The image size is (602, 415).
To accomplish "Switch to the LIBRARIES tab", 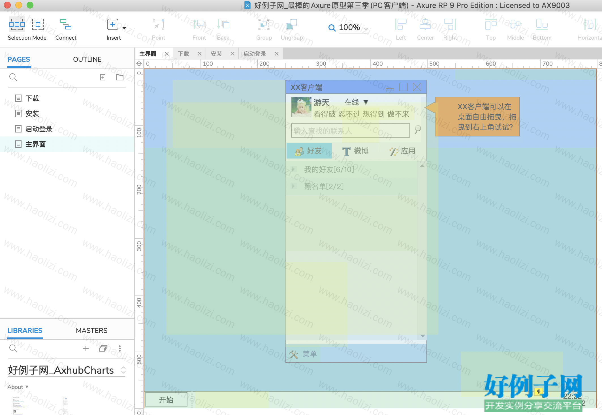I will point(25,331).
